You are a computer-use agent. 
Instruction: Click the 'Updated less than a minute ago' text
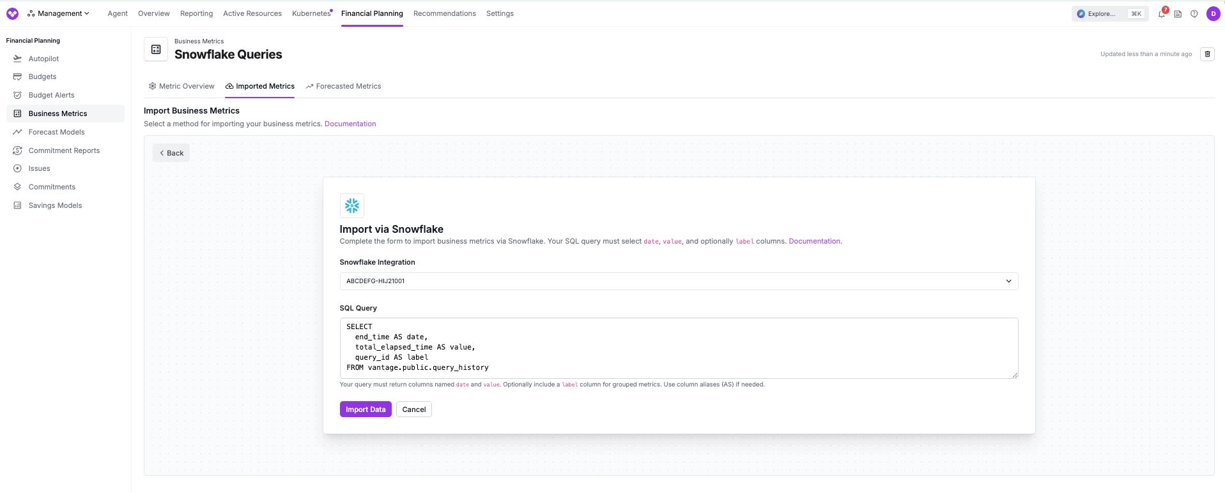click(1146, 54)
